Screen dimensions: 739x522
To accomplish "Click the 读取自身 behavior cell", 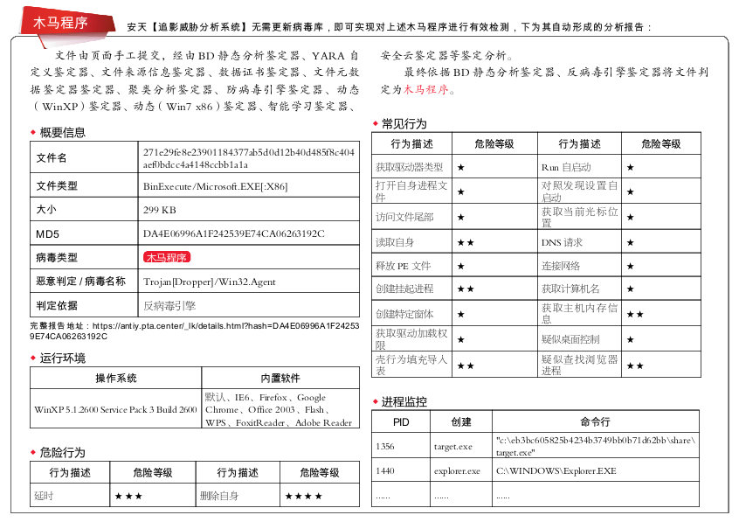I will click(x=412, y=242).
